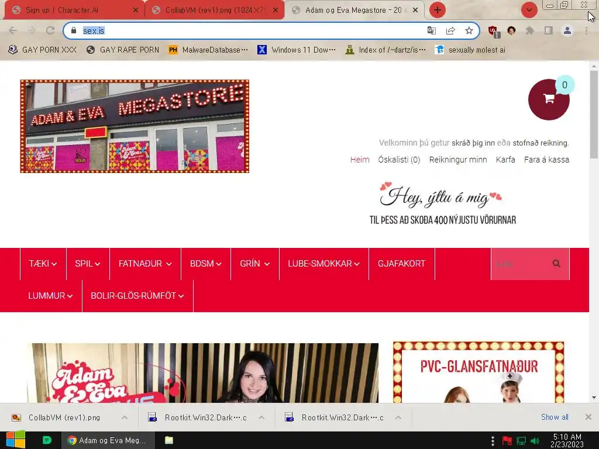Expand options for CollabVM (rev1).png download

125,417
